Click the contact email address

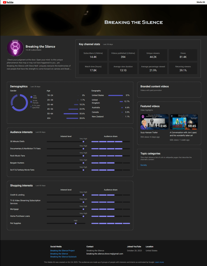[x=105, y=254]
